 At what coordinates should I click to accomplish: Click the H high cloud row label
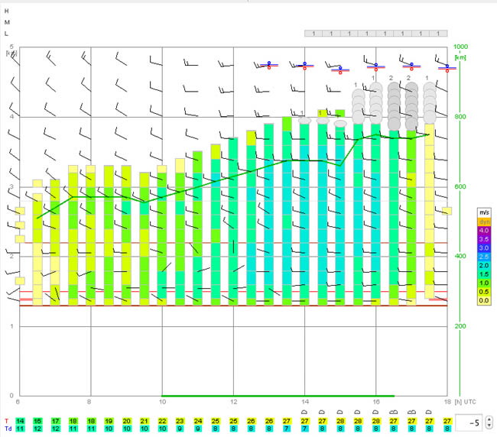click(7, 11)
